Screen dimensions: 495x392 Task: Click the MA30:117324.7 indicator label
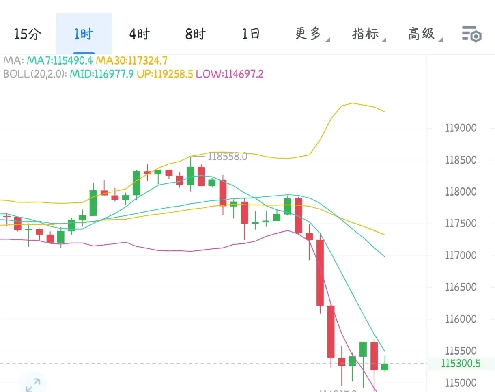pyautogui.click(x=131, y=61)
